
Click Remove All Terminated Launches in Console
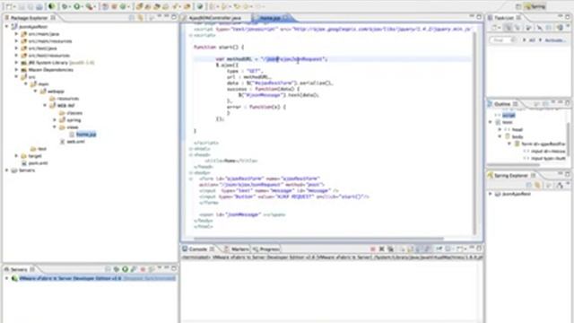[391, 249]
